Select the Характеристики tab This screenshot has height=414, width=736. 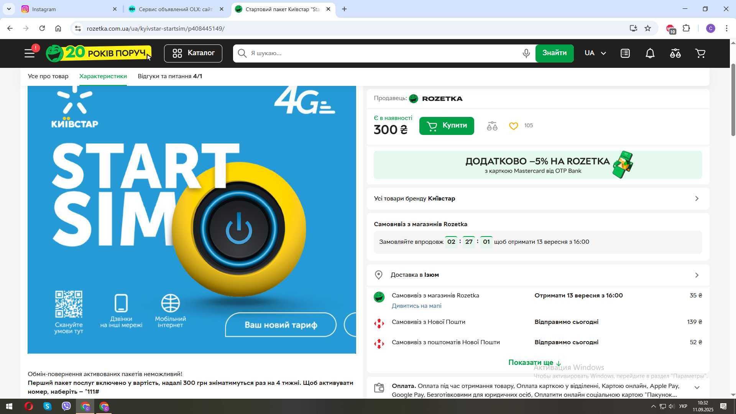coord(103,76)
